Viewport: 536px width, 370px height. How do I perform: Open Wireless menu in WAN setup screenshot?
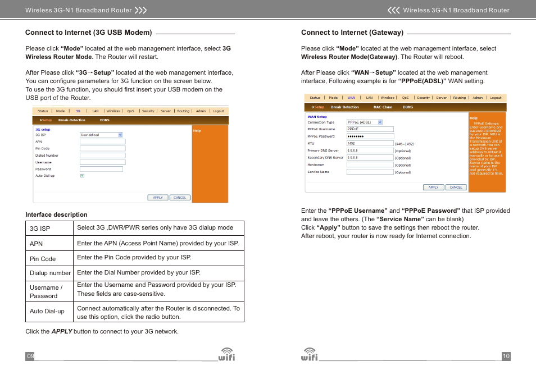coord(388,98)
